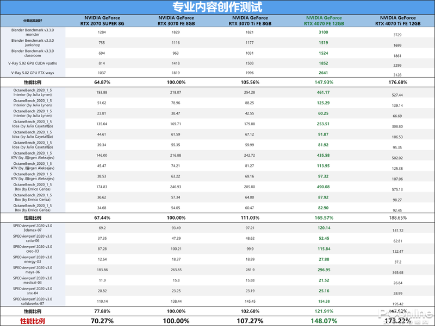Screen dimensions: 435x326
Task: Select the green value 1524
Action: [x=324, y=53]
